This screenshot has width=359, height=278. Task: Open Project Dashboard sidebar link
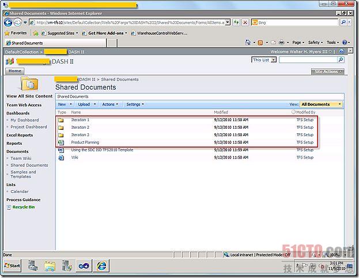pyautogui.click(x=29, y=127)
